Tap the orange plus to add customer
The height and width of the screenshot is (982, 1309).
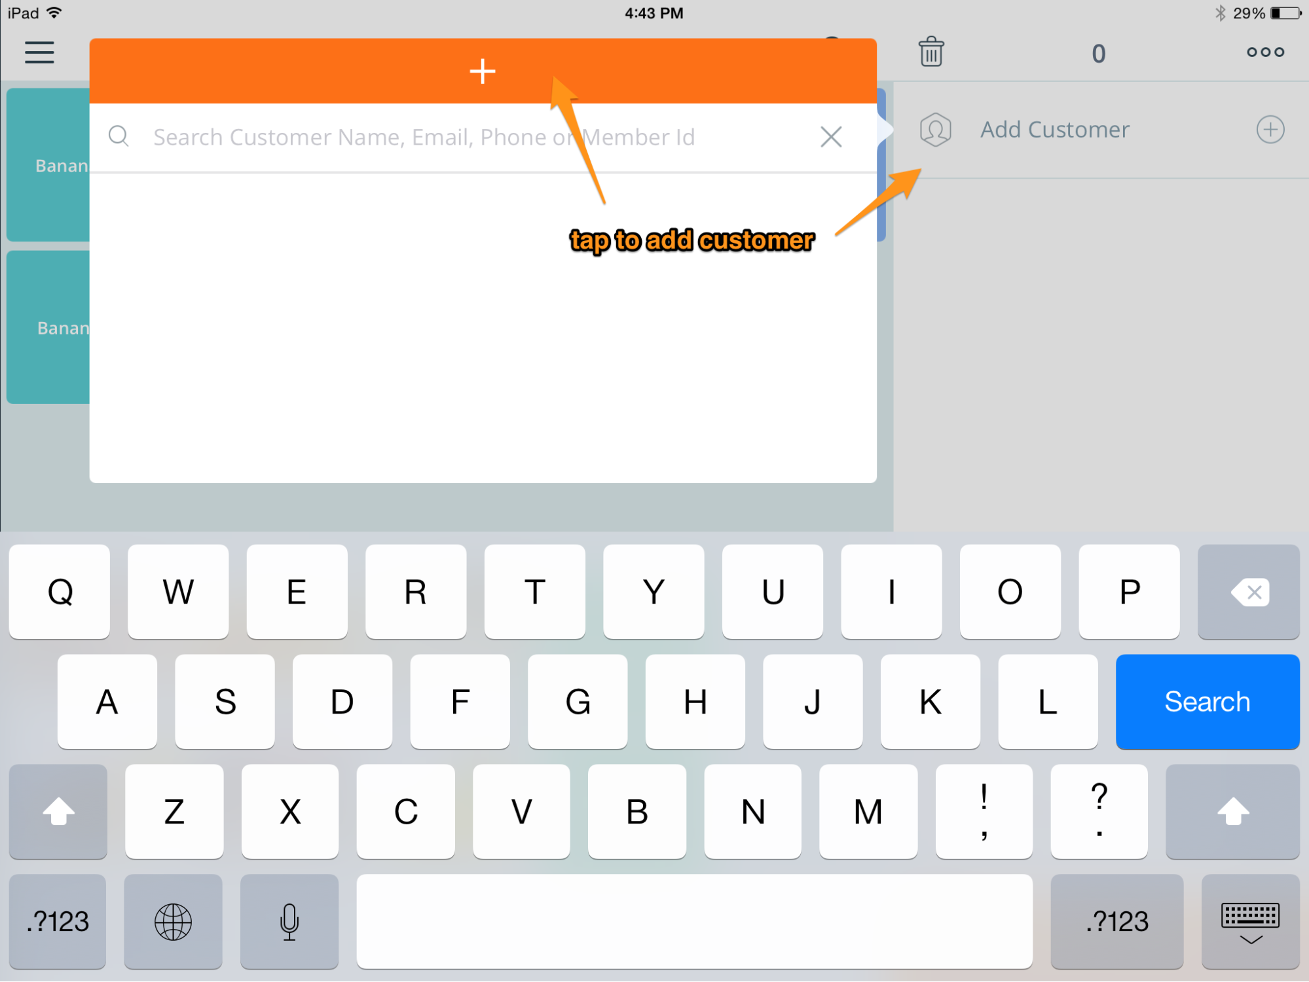(x=483, y=71)
